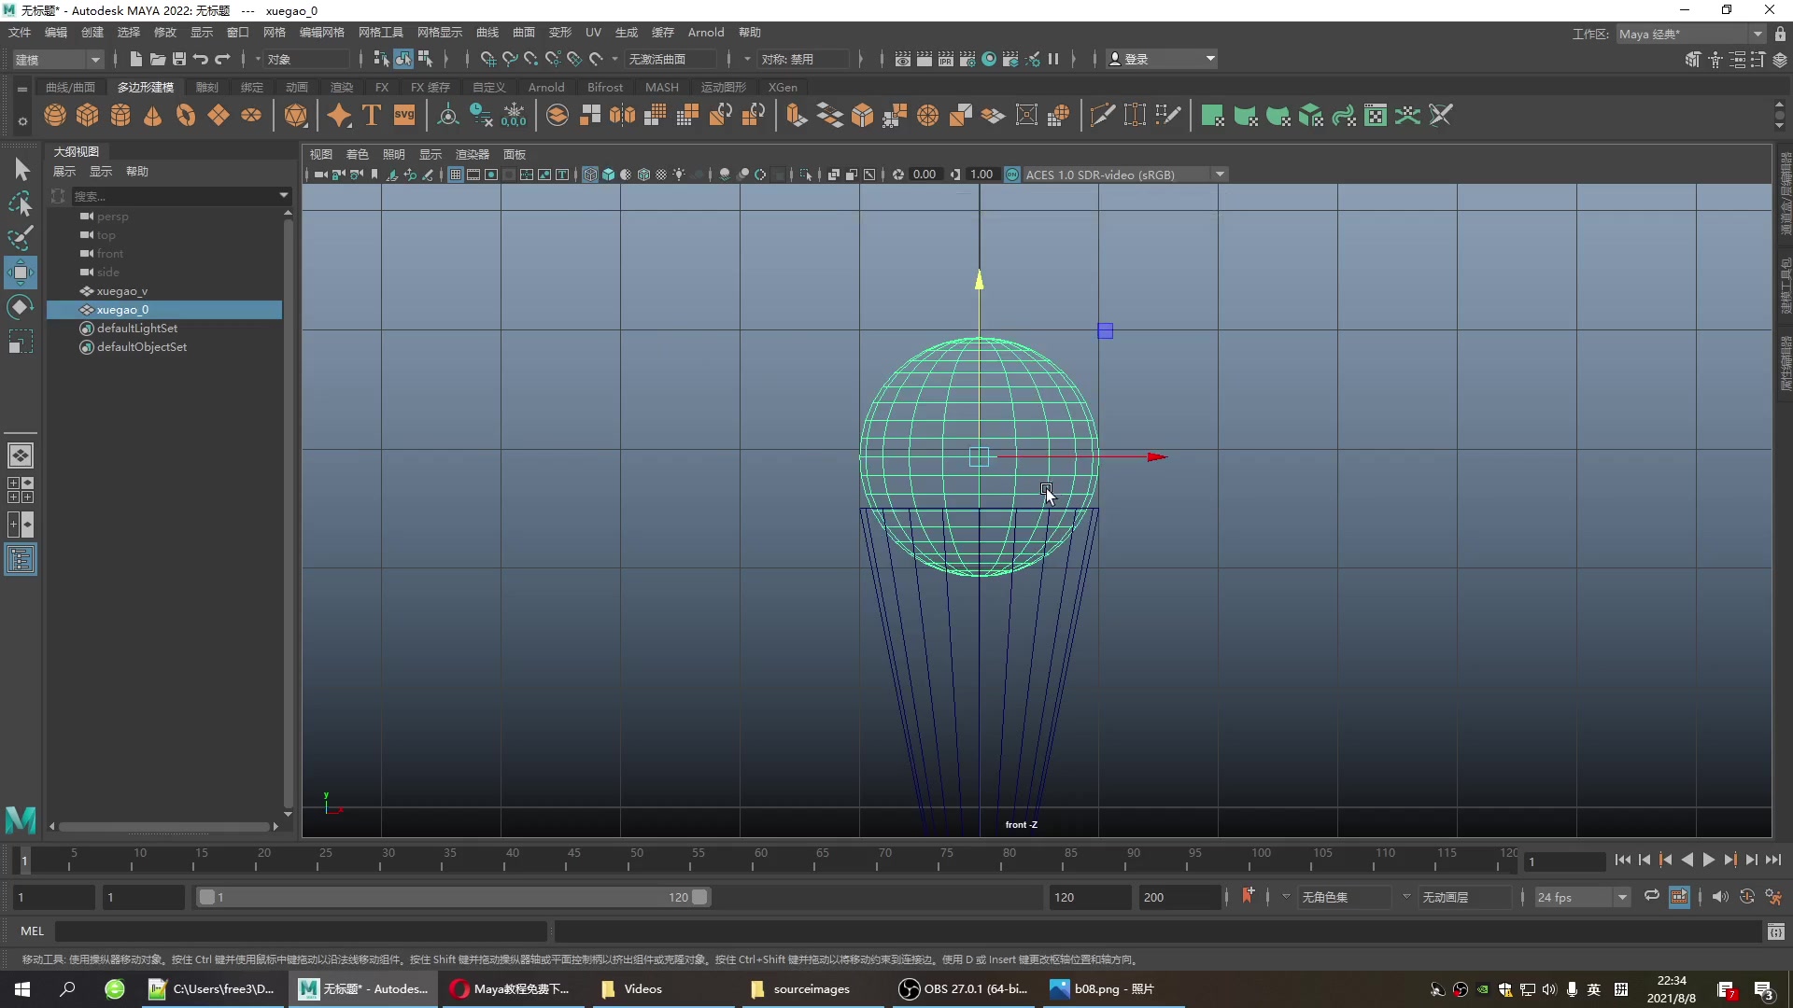Create a polygon sphere from the shelf
This screenshot has width=1793, height=1008.
pyautogui.click(x=55, y=116)
